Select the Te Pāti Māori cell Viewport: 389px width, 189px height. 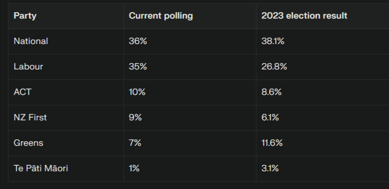pyautogui.click(x=41, y=169)
